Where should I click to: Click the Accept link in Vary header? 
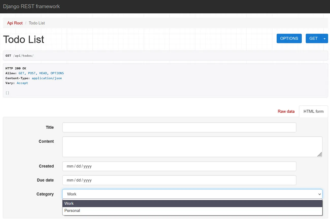point(22,83)
